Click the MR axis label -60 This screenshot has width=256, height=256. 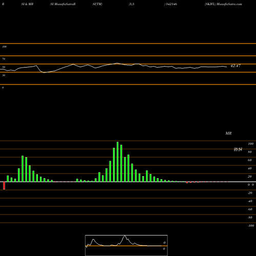[x=250, y=209]
